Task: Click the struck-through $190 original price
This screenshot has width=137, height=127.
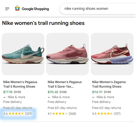Action: pos(107,92)
